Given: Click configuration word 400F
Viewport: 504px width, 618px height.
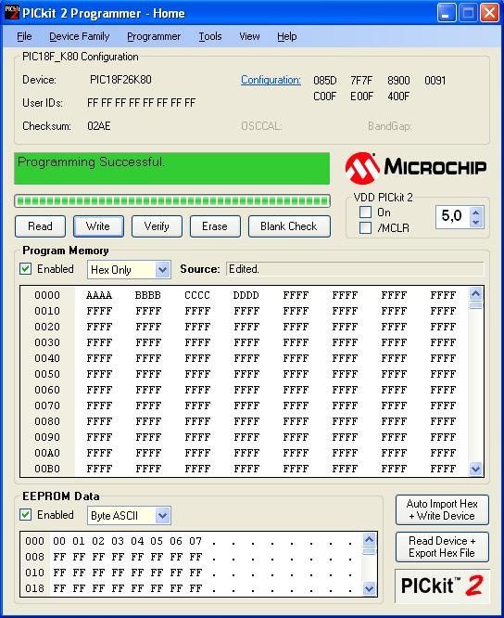Looking at the screenshot, I should pos(398,97).
